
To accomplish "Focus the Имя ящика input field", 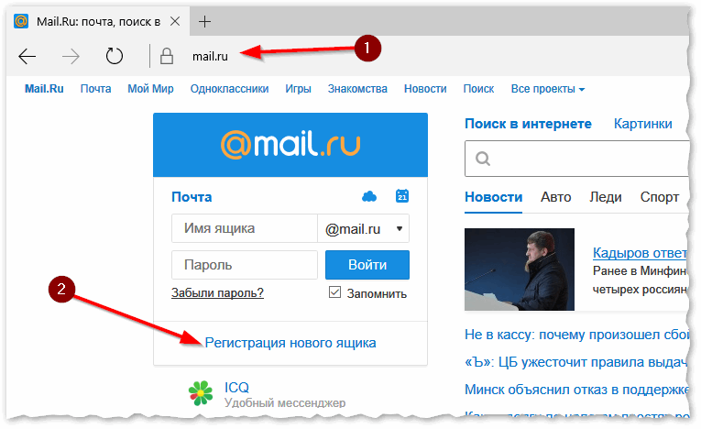I will 245,228.
